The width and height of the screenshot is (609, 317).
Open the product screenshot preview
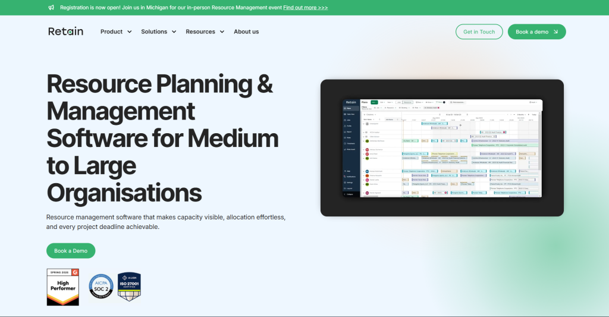[442, 148]
